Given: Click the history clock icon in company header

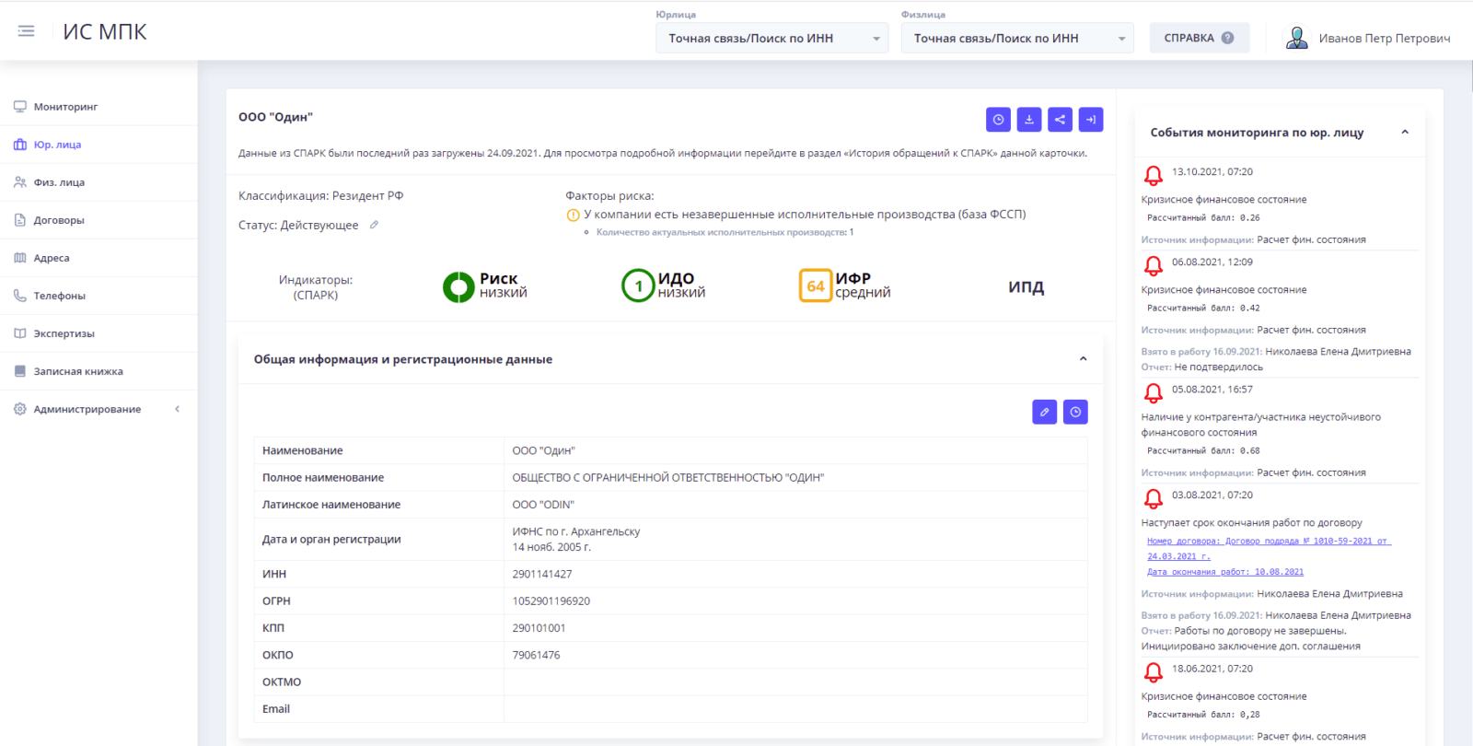Looking at the screenshot, I should click(x=998, y=120).
